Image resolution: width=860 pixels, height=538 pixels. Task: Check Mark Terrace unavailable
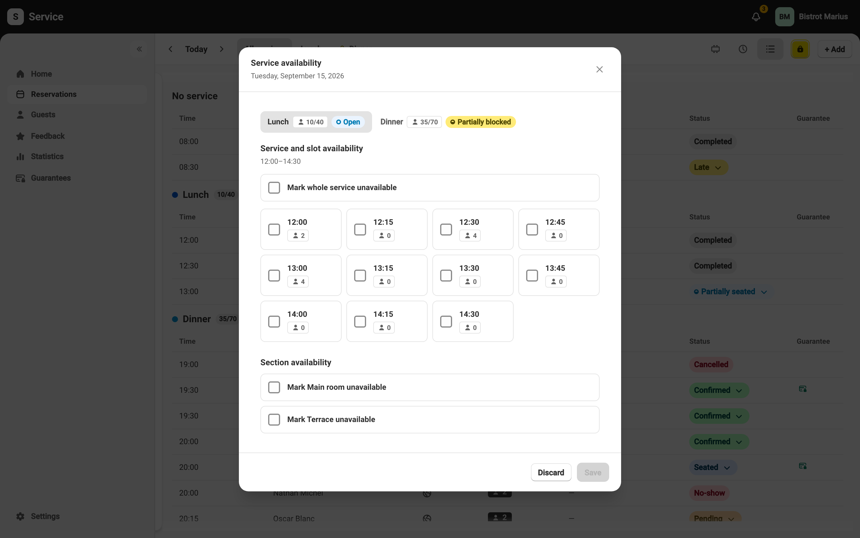274,420
